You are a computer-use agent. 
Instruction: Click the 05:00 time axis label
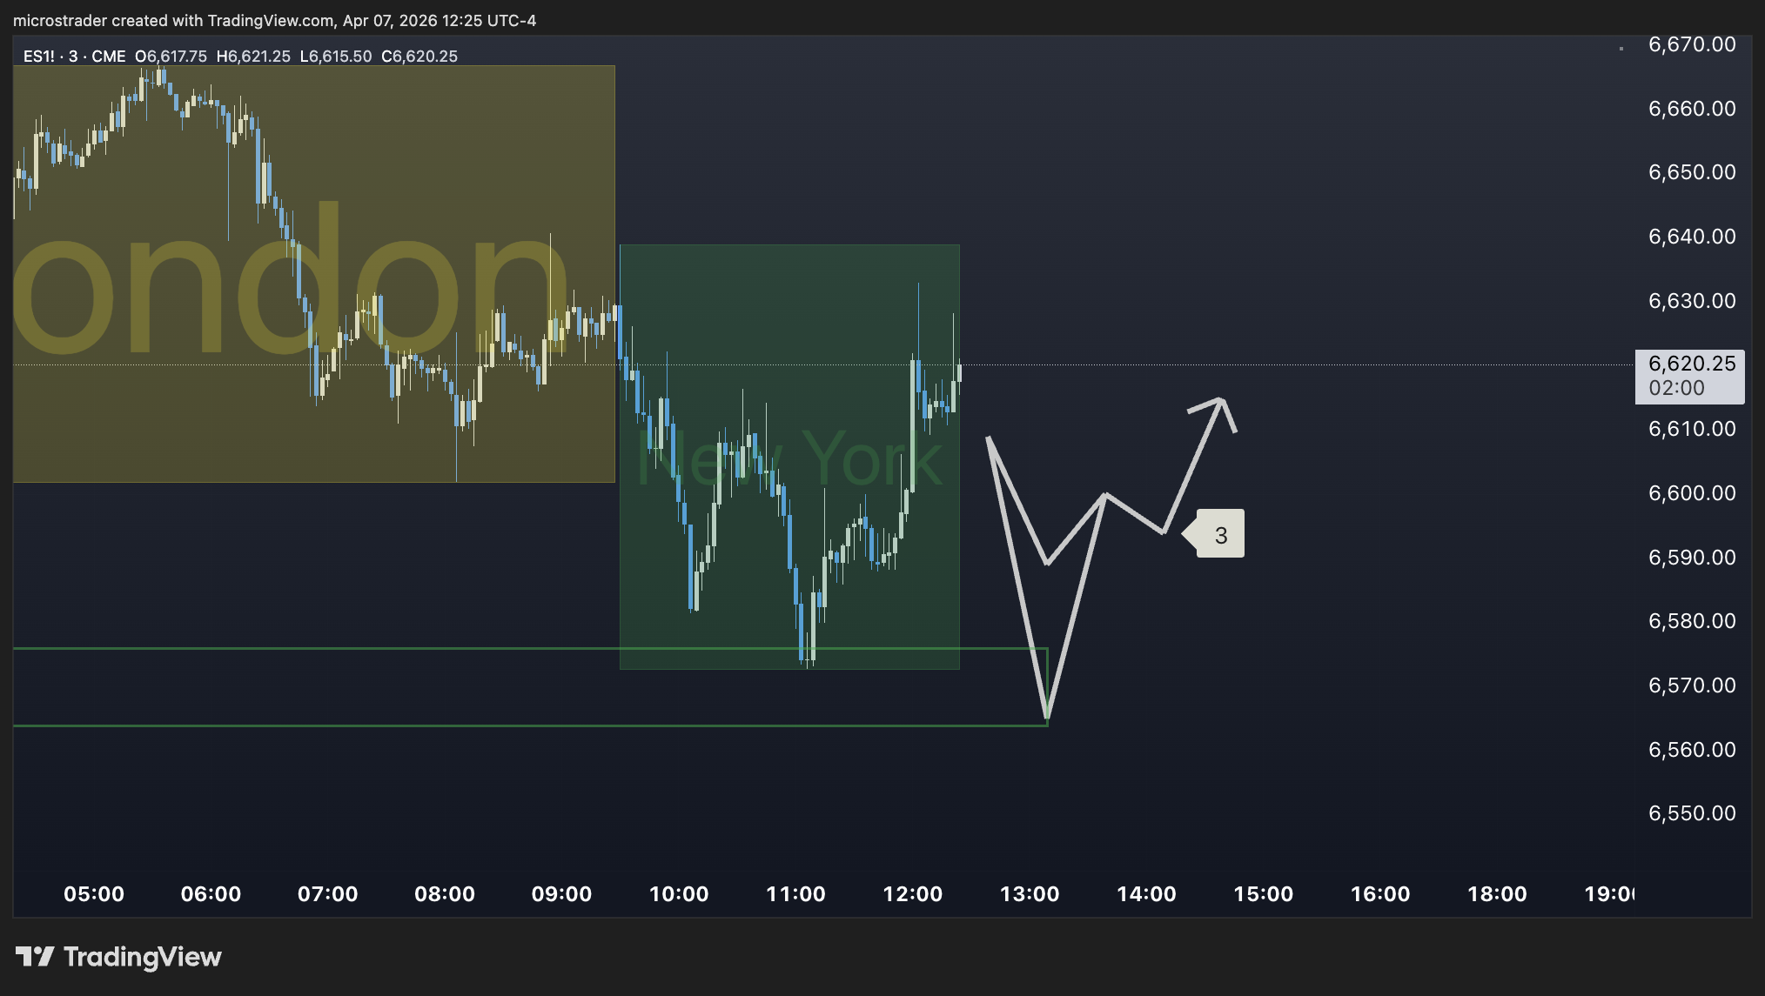(94, 894)
